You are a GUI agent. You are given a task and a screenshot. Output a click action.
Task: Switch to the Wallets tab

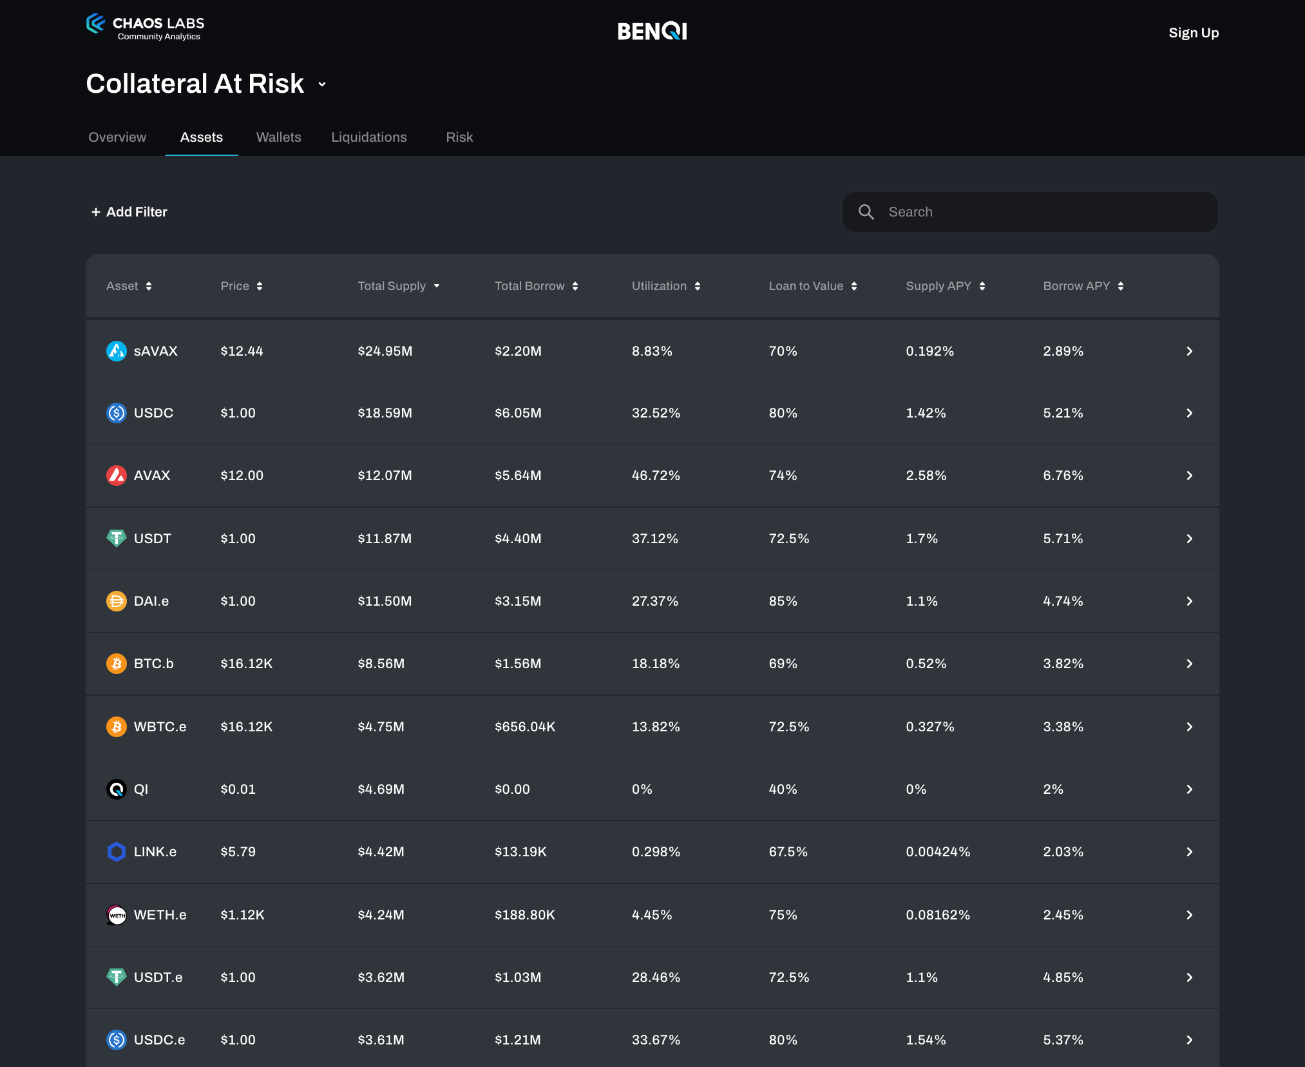pos(278,137)
